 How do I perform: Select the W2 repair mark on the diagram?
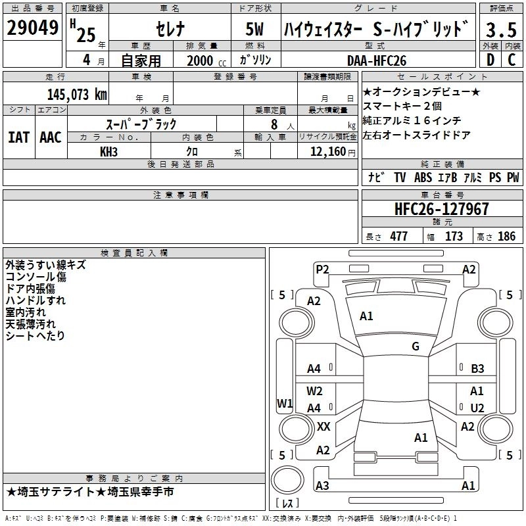tap(314, 391)
